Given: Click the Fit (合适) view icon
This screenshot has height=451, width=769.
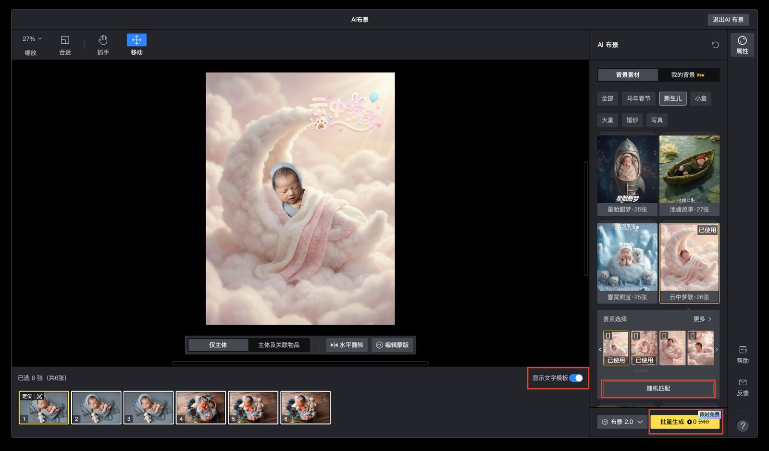Looking at the screenshot, I should (x=65, y=40).
